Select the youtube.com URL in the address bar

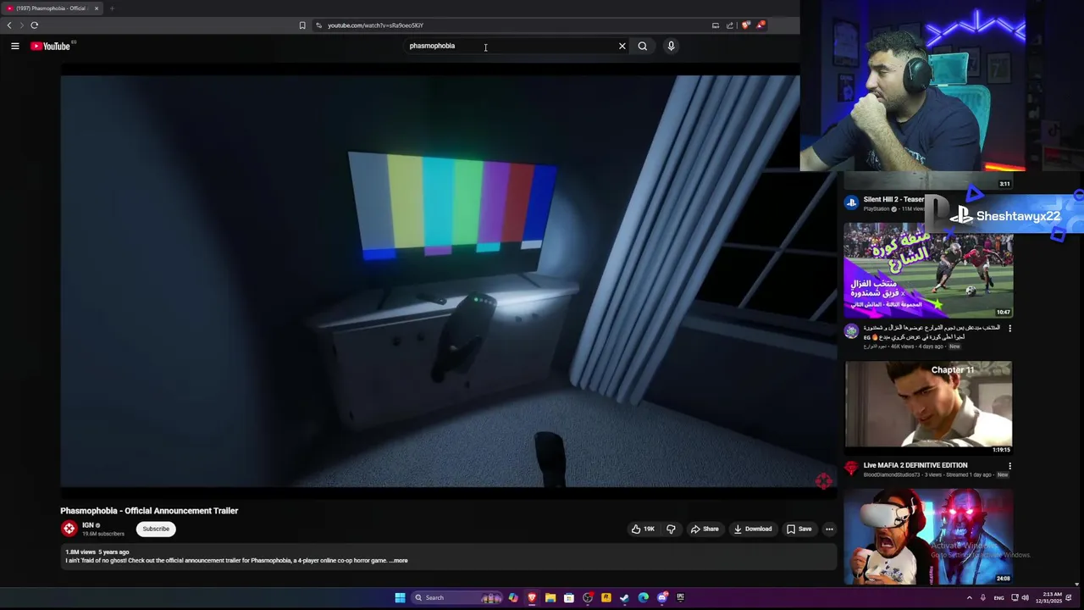[375, 25]
